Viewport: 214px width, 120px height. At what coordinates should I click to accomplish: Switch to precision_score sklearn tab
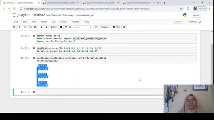(101, 3)
